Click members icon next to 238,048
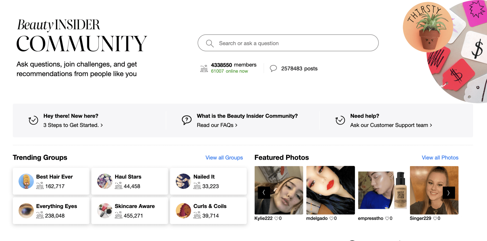This screenshot has height=241, width=487. point(40,215)
